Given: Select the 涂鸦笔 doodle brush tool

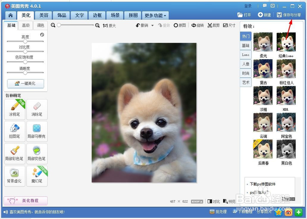Looking at the screenshot, I should (15, 109).
